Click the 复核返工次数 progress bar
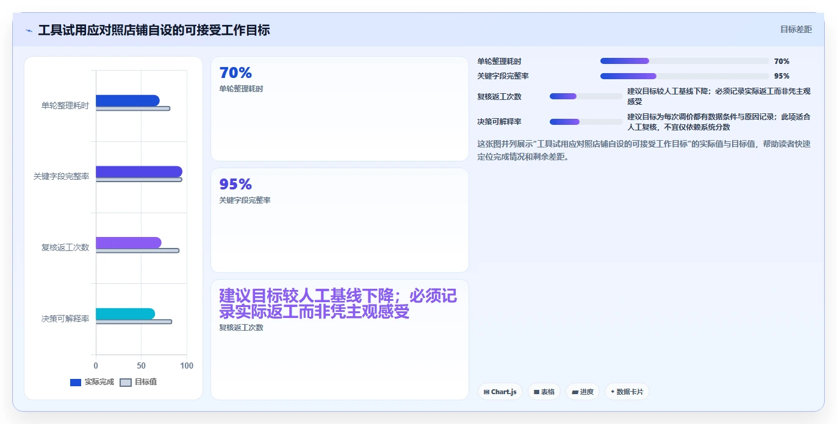Screen dimensions: 837x424 click(x=586, y=96)
